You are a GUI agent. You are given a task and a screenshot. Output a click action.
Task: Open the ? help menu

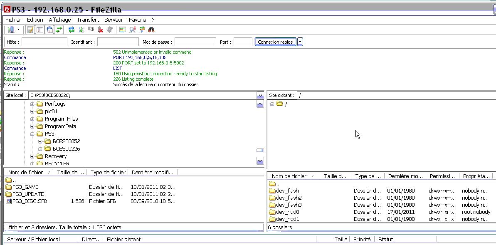pos(153,20)
